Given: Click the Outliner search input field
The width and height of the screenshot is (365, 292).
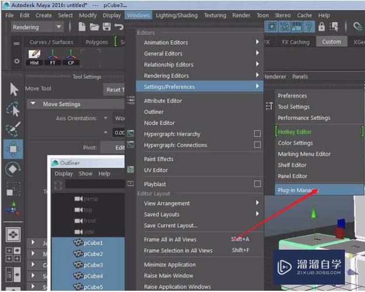Looking at the screenshot, I should [x=95, y=184].
